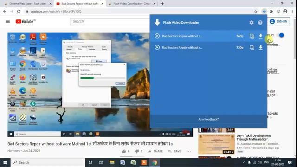Click the Any Feedback? link

click(208, 119)
